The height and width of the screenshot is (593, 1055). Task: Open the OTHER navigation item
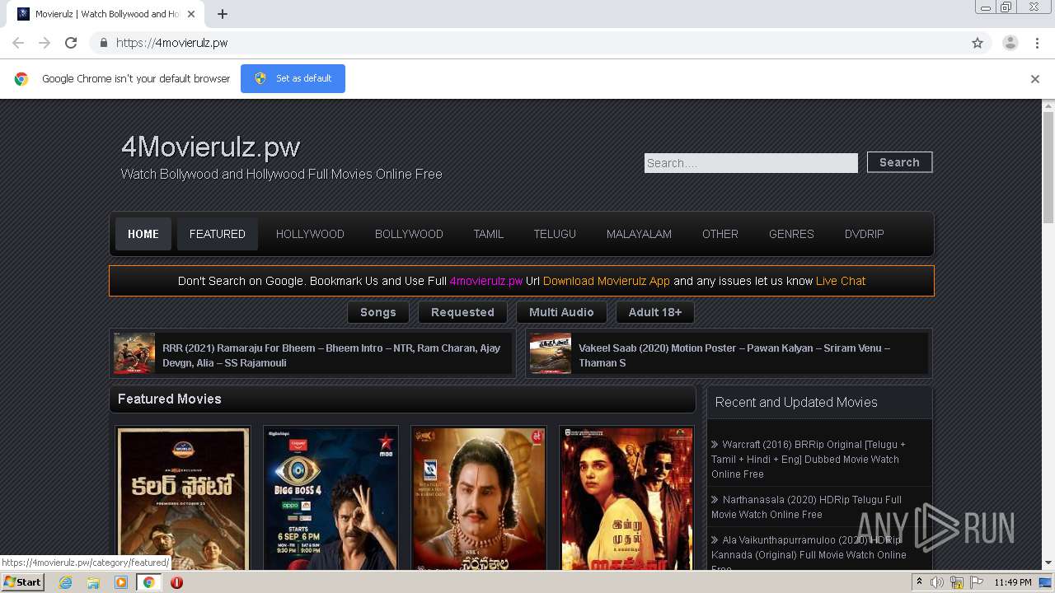coord(720,234)
